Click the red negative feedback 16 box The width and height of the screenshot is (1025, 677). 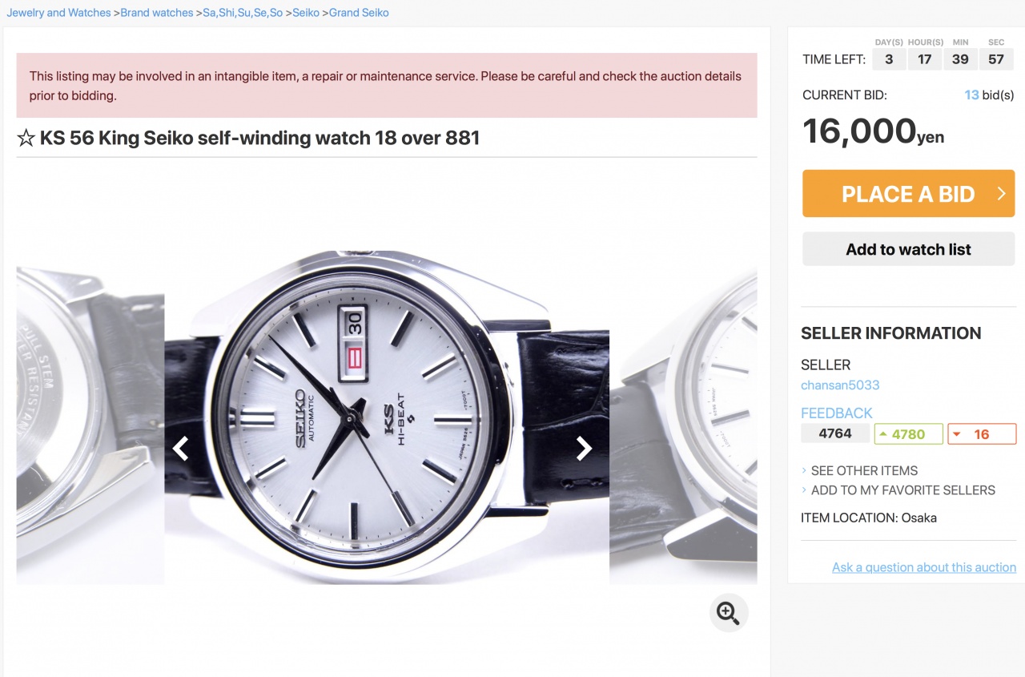pyautogui.click(x=982, y=434)
